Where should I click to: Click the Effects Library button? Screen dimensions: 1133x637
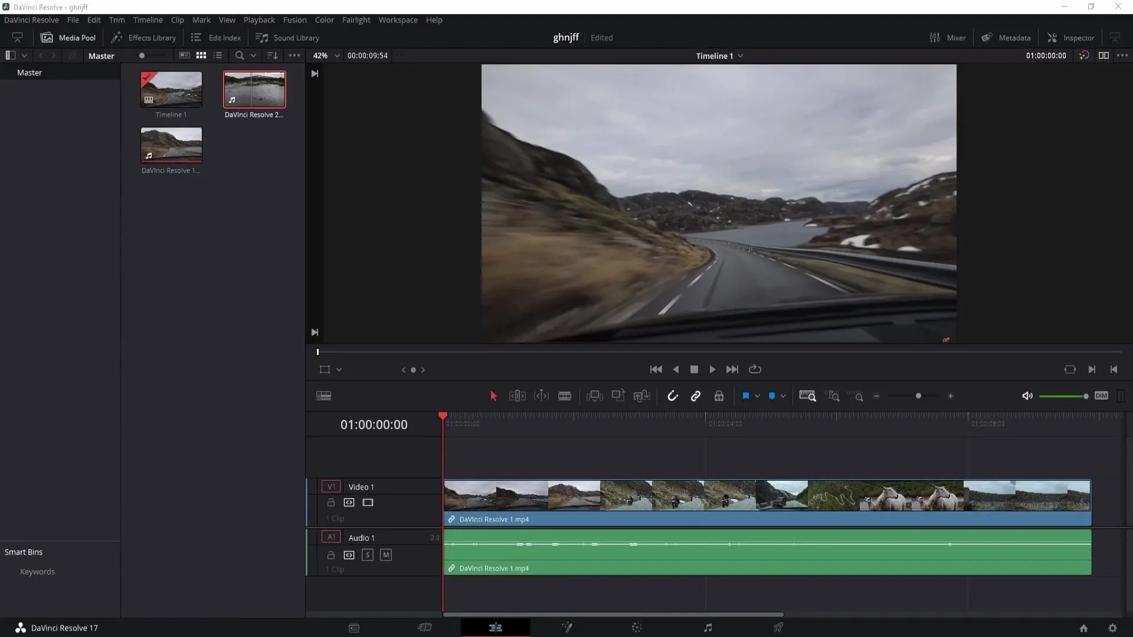point(144,37)
